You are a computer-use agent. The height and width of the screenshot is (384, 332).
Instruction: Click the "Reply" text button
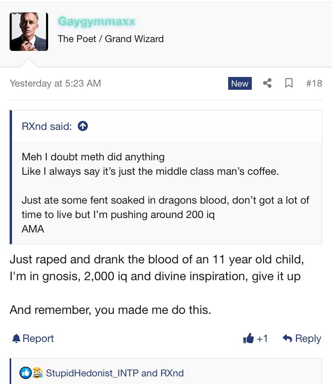(308, 339)
